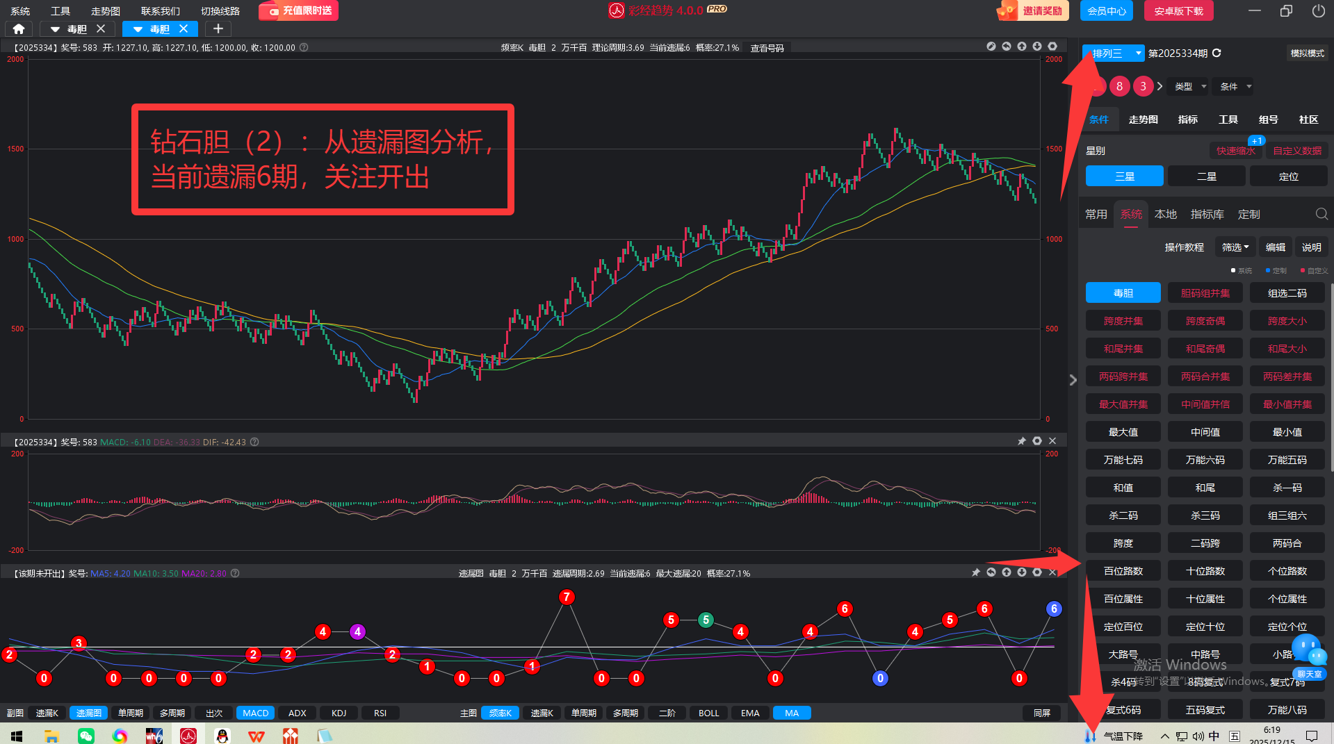Open the 筛选 filter dropdown
This screenshot has height=744, width=1334.
1235,247
